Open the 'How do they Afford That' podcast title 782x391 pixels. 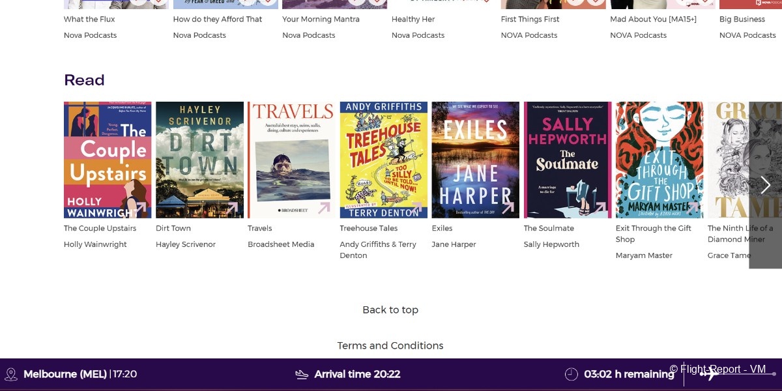point(218,19)
